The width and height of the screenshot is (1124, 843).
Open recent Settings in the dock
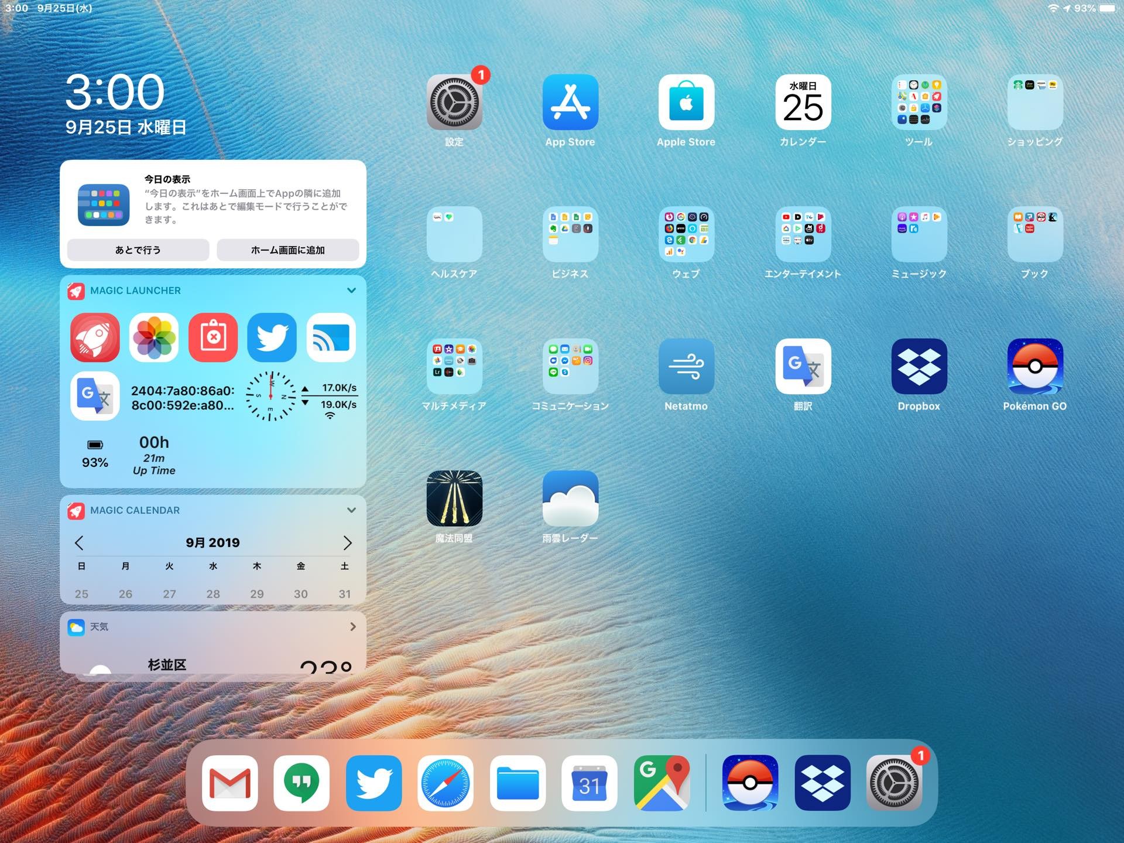(894, 783)
